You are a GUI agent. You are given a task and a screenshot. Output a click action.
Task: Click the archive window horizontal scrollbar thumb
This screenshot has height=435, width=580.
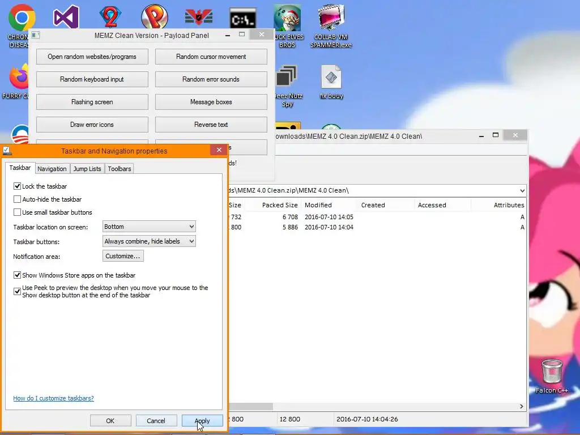tap(251, 407)
